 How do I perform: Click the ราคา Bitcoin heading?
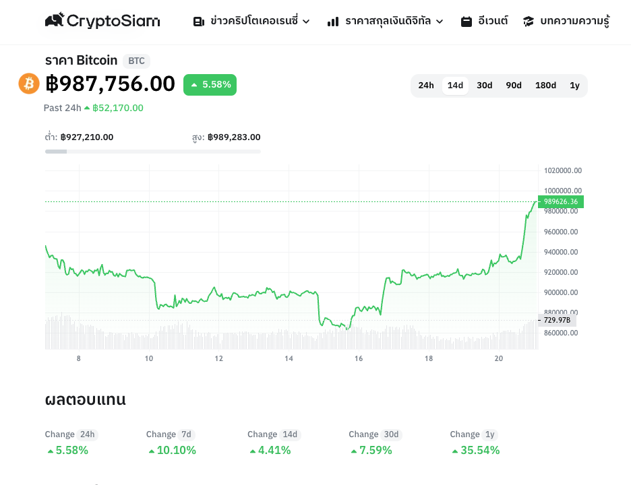(81, 61)
